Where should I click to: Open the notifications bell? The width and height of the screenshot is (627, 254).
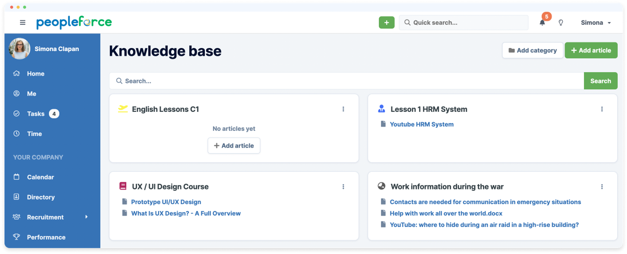(x=542, y=22)
